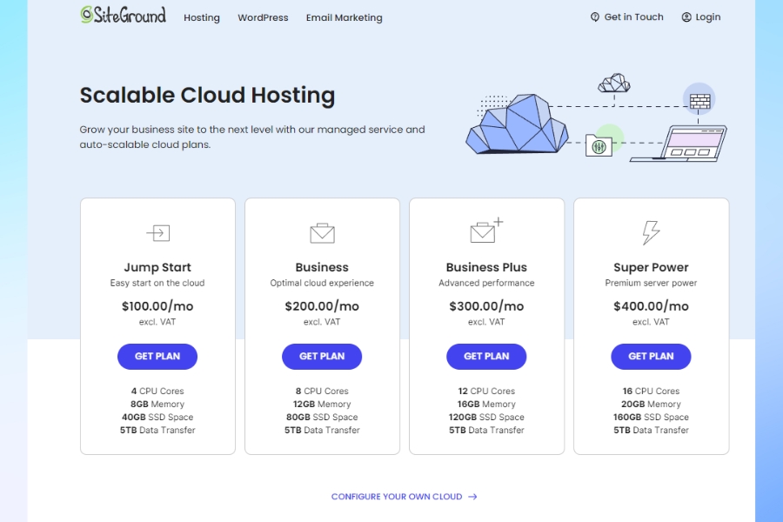
Task: Click '8 CPU Cores' text
Action: coord(322,391)
